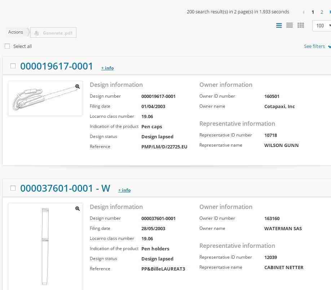Go to previous results page arrow
The width and height of the screenshot is (331, 290).
click(x=304, y=12)
